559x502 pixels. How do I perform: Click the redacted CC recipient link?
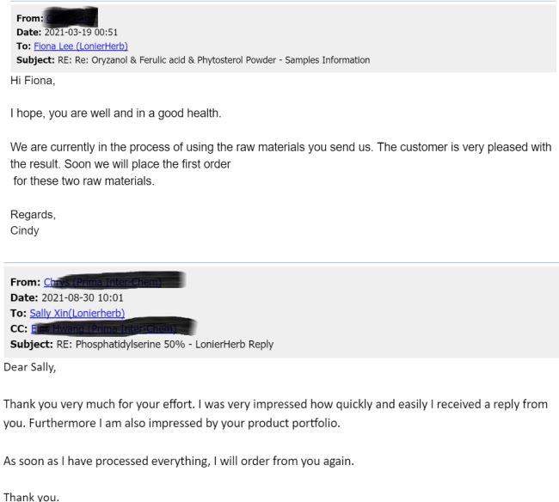tap(112, 328)
